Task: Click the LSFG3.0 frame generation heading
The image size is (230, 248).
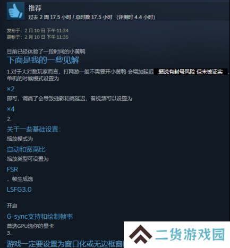Action: coord(19,190)
